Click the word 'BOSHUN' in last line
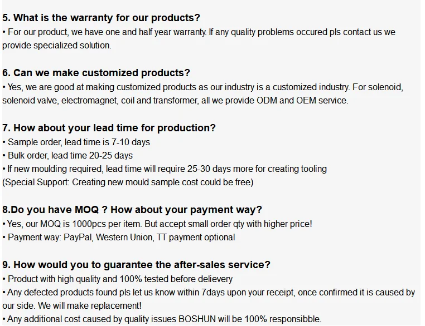 (x=199, y=319)
